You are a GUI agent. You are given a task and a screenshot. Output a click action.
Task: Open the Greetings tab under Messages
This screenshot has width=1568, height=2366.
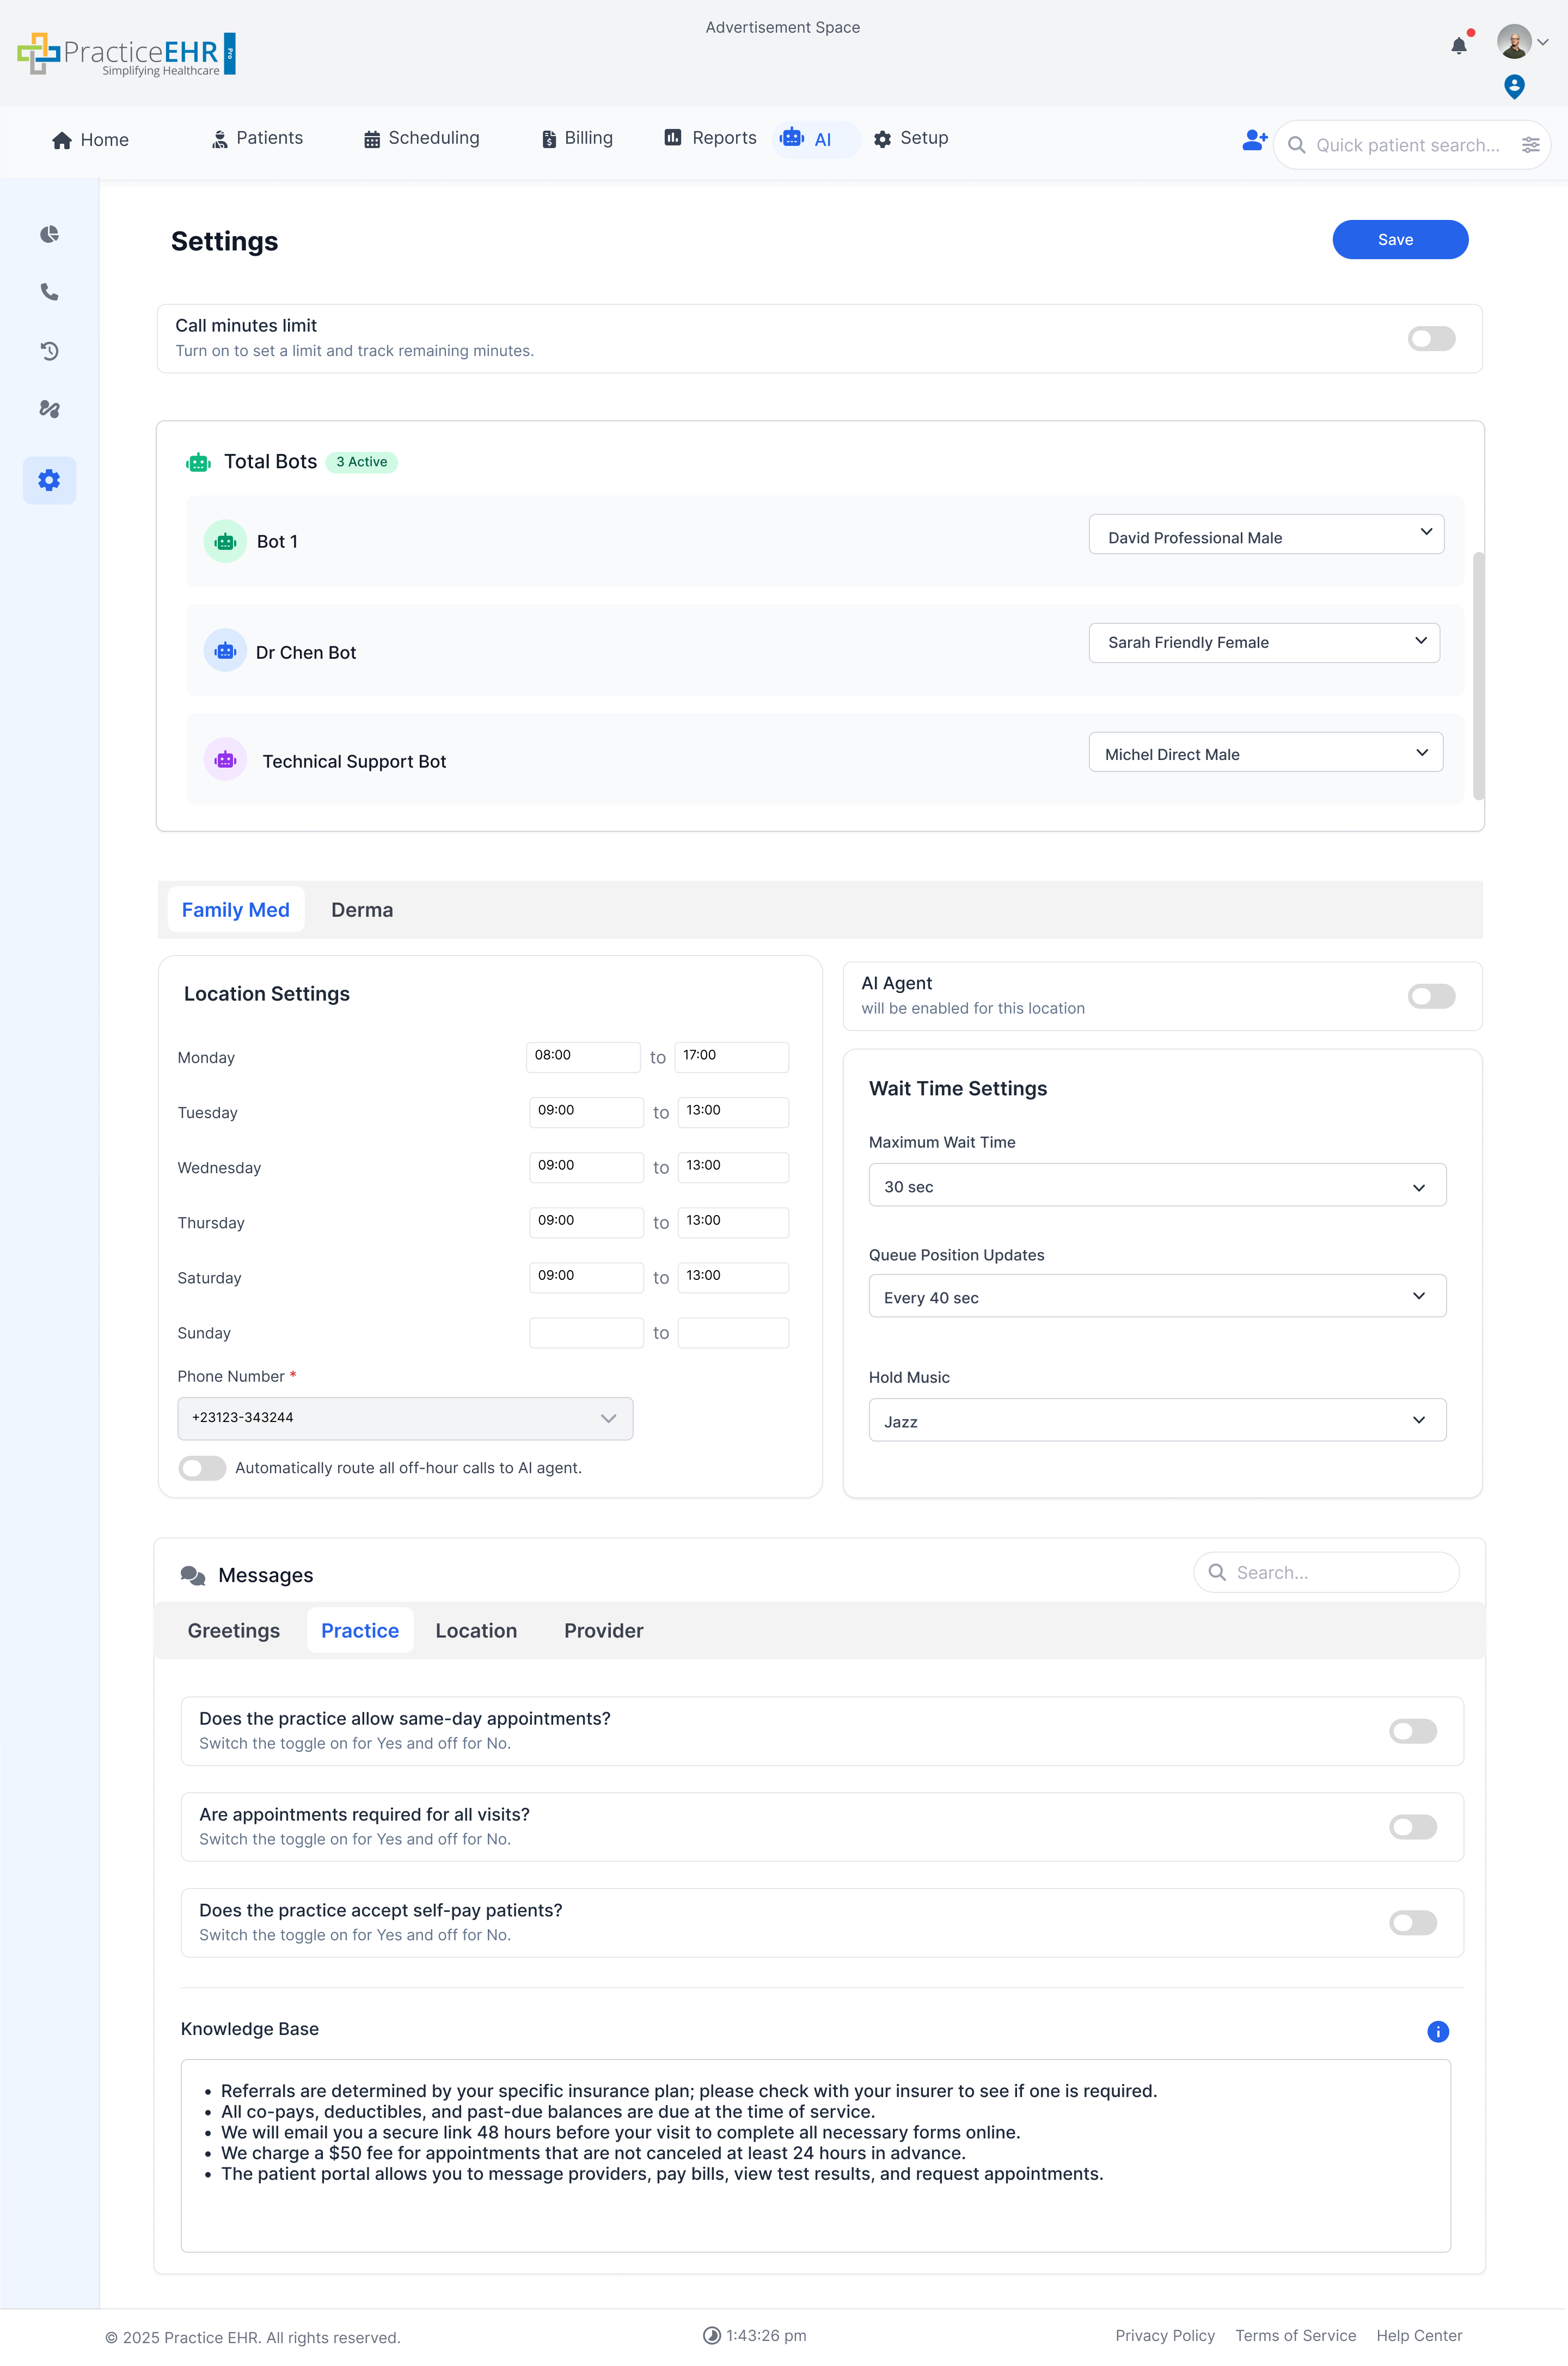[x=233, y=1630]
